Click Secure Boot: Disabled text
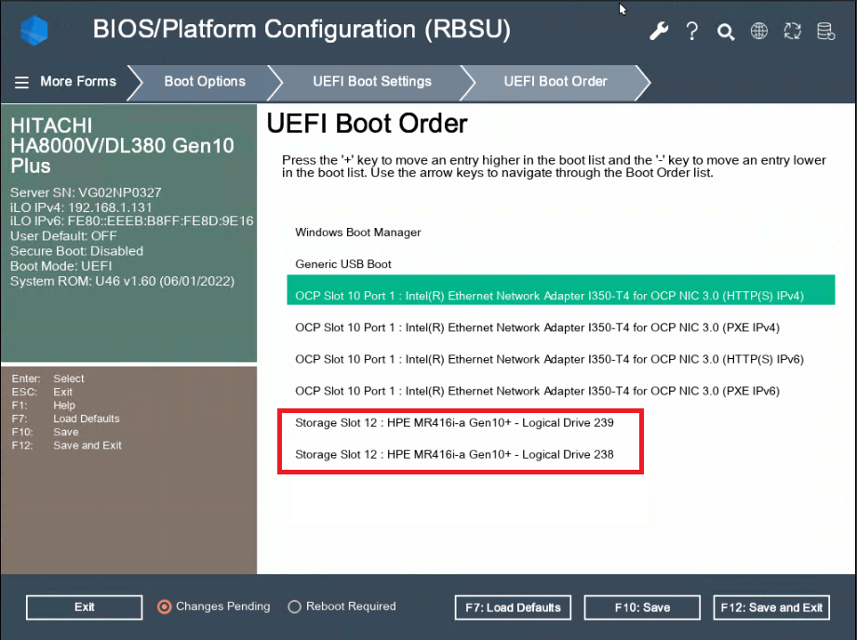The height and width of the screenshot is (640, 857). tap(76, 251)
